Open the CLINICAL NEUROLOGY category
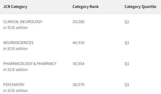161x94 pixels. point(23,22)
